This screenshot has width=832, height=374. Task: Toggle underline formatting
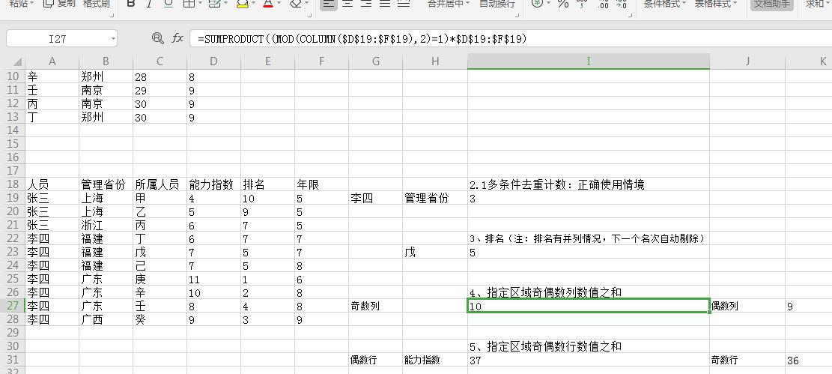tap(168, 3)
